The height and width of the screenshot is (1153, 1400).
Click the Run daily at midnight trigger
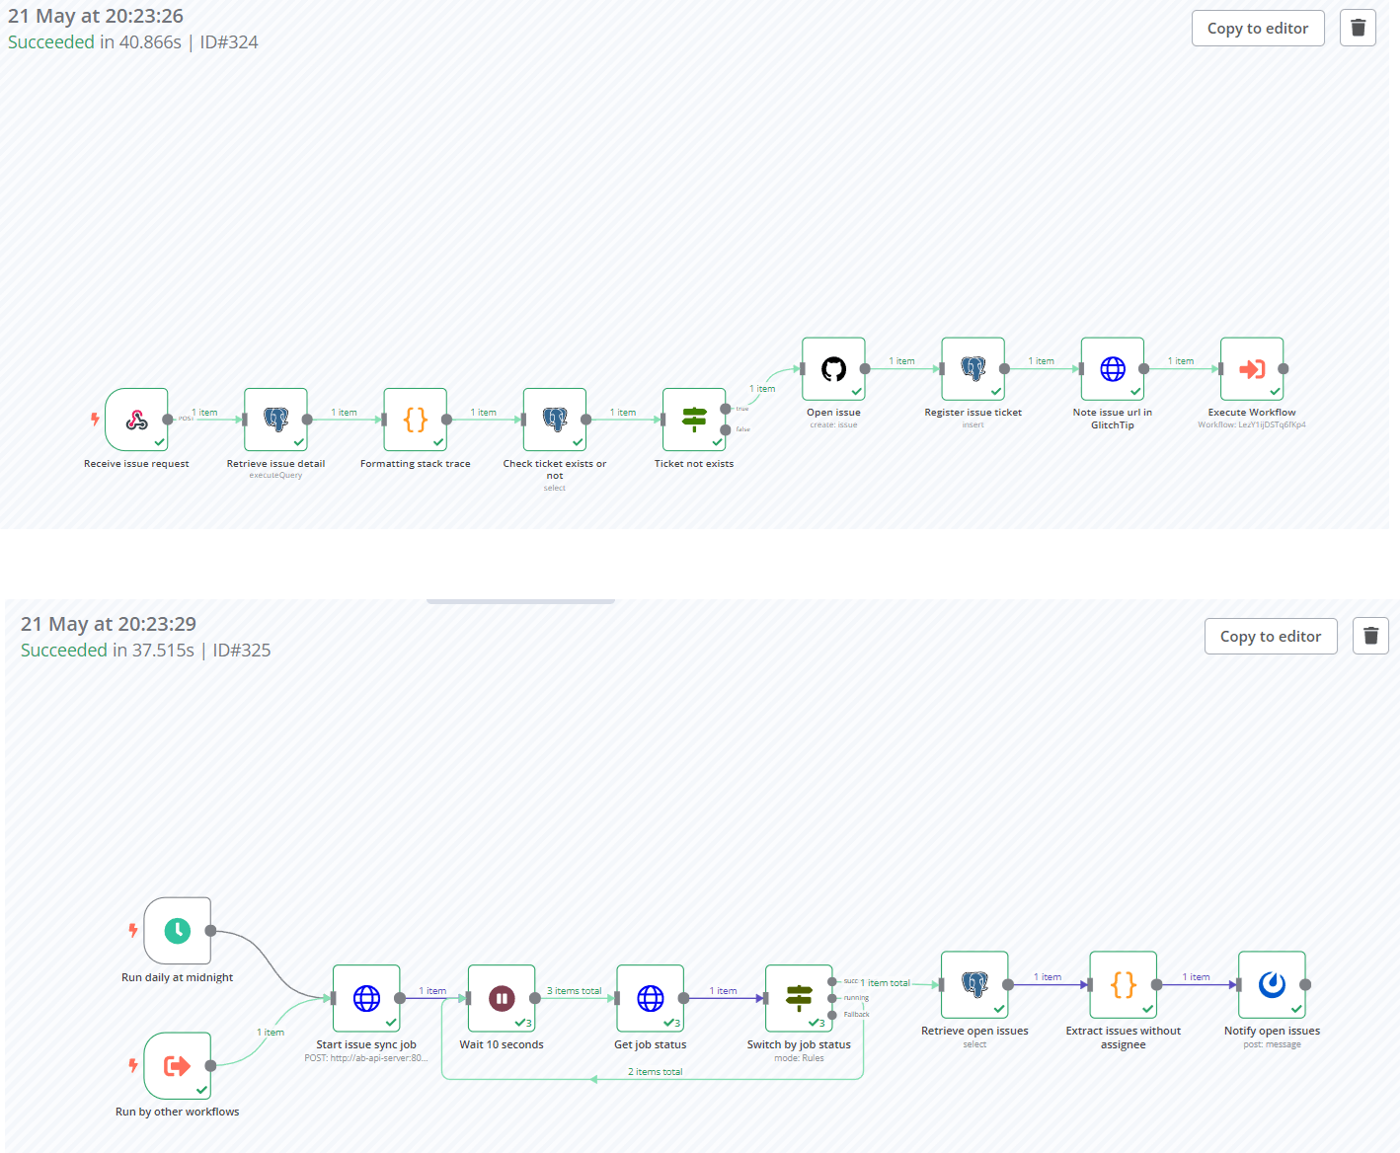click(x=178, y=931)
